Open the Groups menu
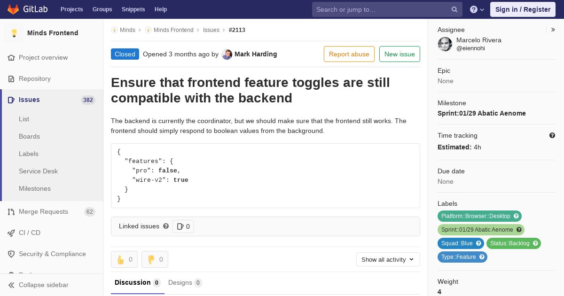564x296 pixels. click(102, 9)
